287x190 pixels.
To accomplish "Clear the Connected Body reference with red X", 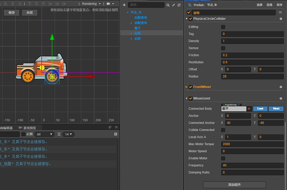I will pos(249,109).
